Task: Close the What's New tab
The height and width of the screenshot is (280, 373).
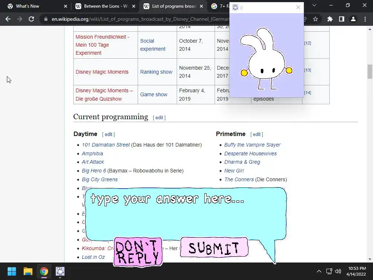Action: tap(66, 6)
